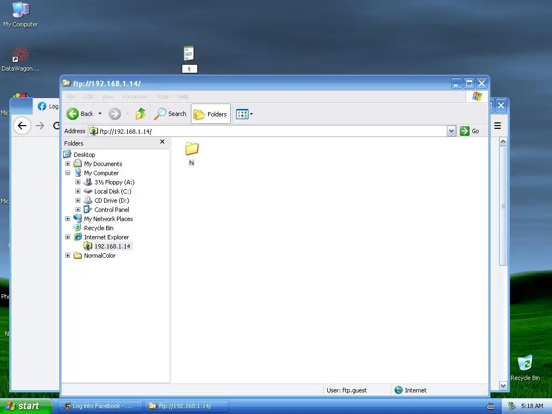The image size is (552, 414).
Task: Click browser window scroll up arrow
Action: tap(503, 142)
